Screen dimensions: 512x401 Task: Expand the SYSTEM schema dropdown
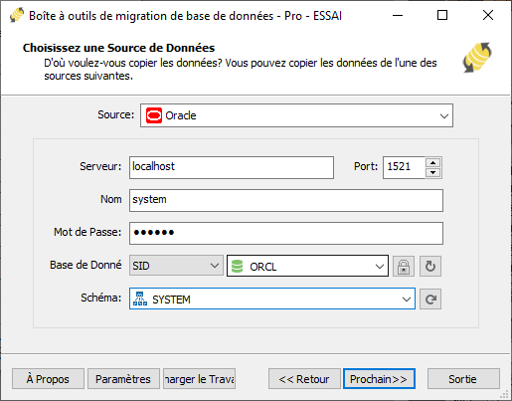[272, 299]
